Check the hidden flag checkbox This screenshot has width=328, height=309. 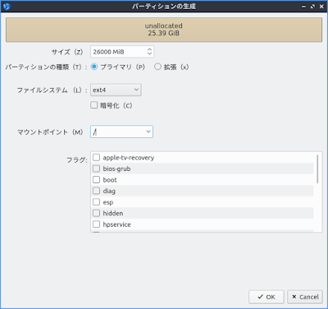[x=96, y=213]
